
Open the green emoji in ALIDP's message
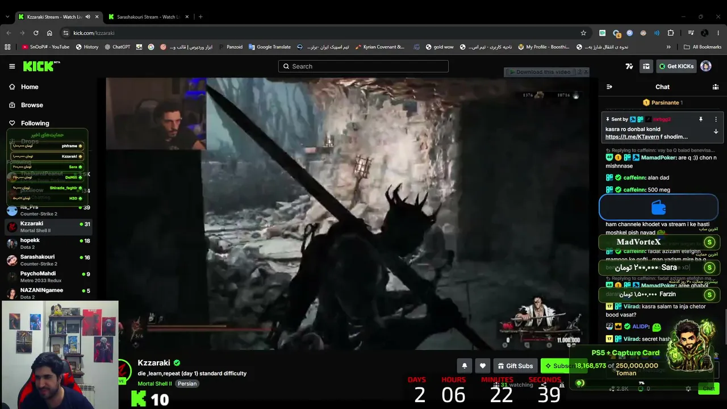click(657, 327)
